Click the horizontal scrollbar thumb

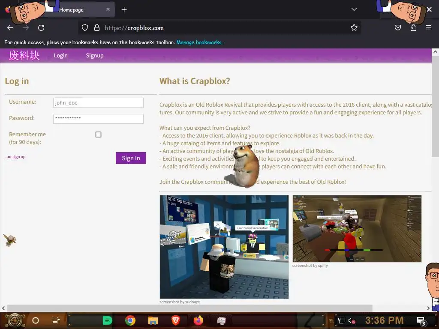click(190, 308)
